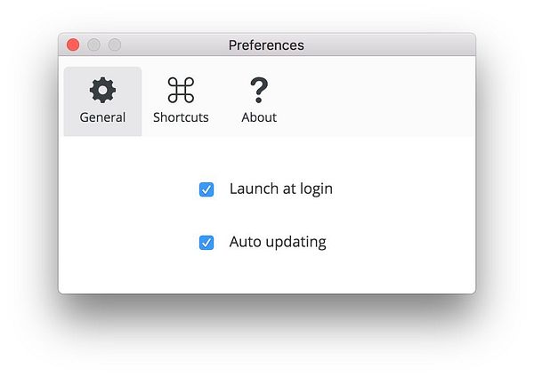Click white space between the two checkboxes

pos(267,215)
